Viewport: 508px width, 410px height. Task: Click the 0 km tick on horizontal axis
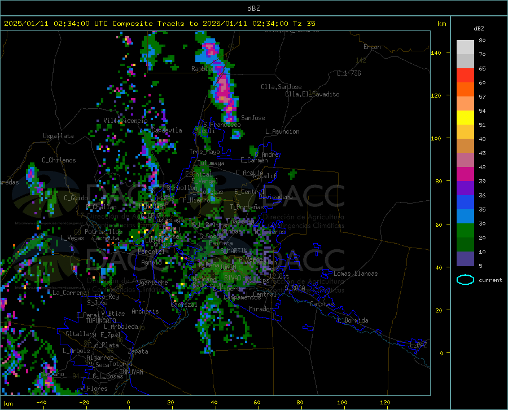coord(129,403)
